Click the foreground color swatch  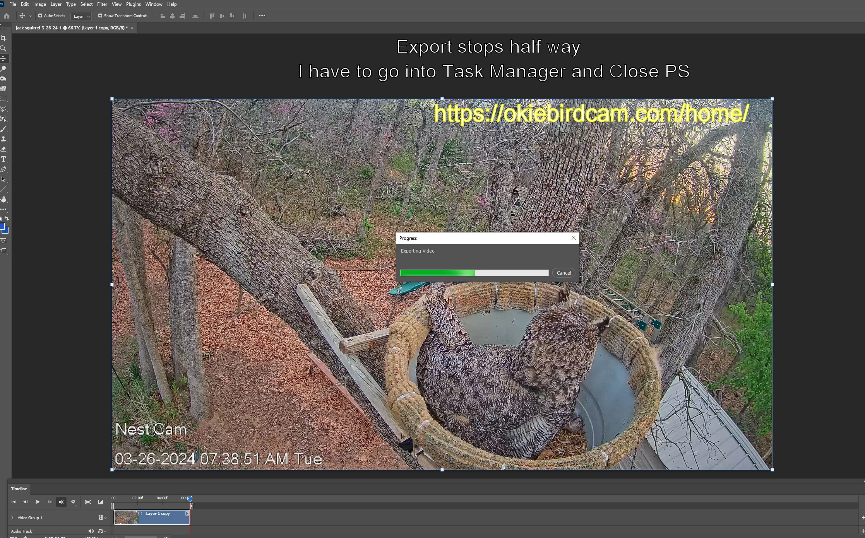tap(2, 227)
